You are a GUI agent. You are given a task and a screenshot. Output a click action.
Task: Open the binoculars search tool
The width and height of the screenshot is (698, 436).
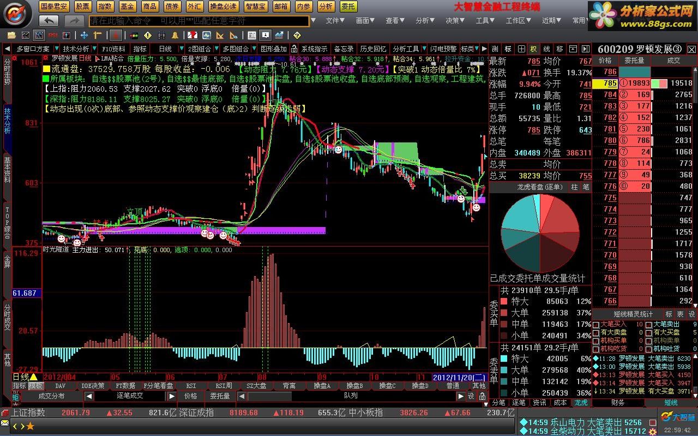pos(162,35)
